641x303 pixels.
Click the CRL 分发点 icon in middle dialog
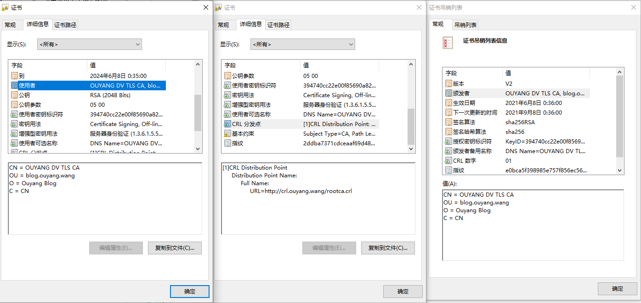coord(227,124)
